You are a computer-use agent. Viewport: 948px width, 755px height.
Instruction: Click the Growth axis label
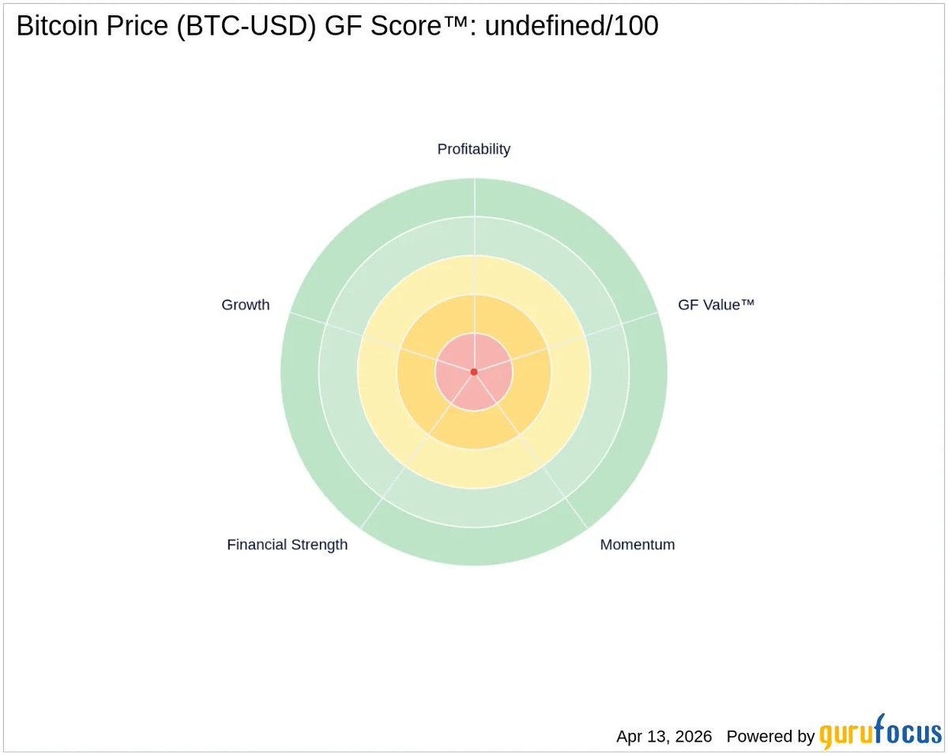246,304
